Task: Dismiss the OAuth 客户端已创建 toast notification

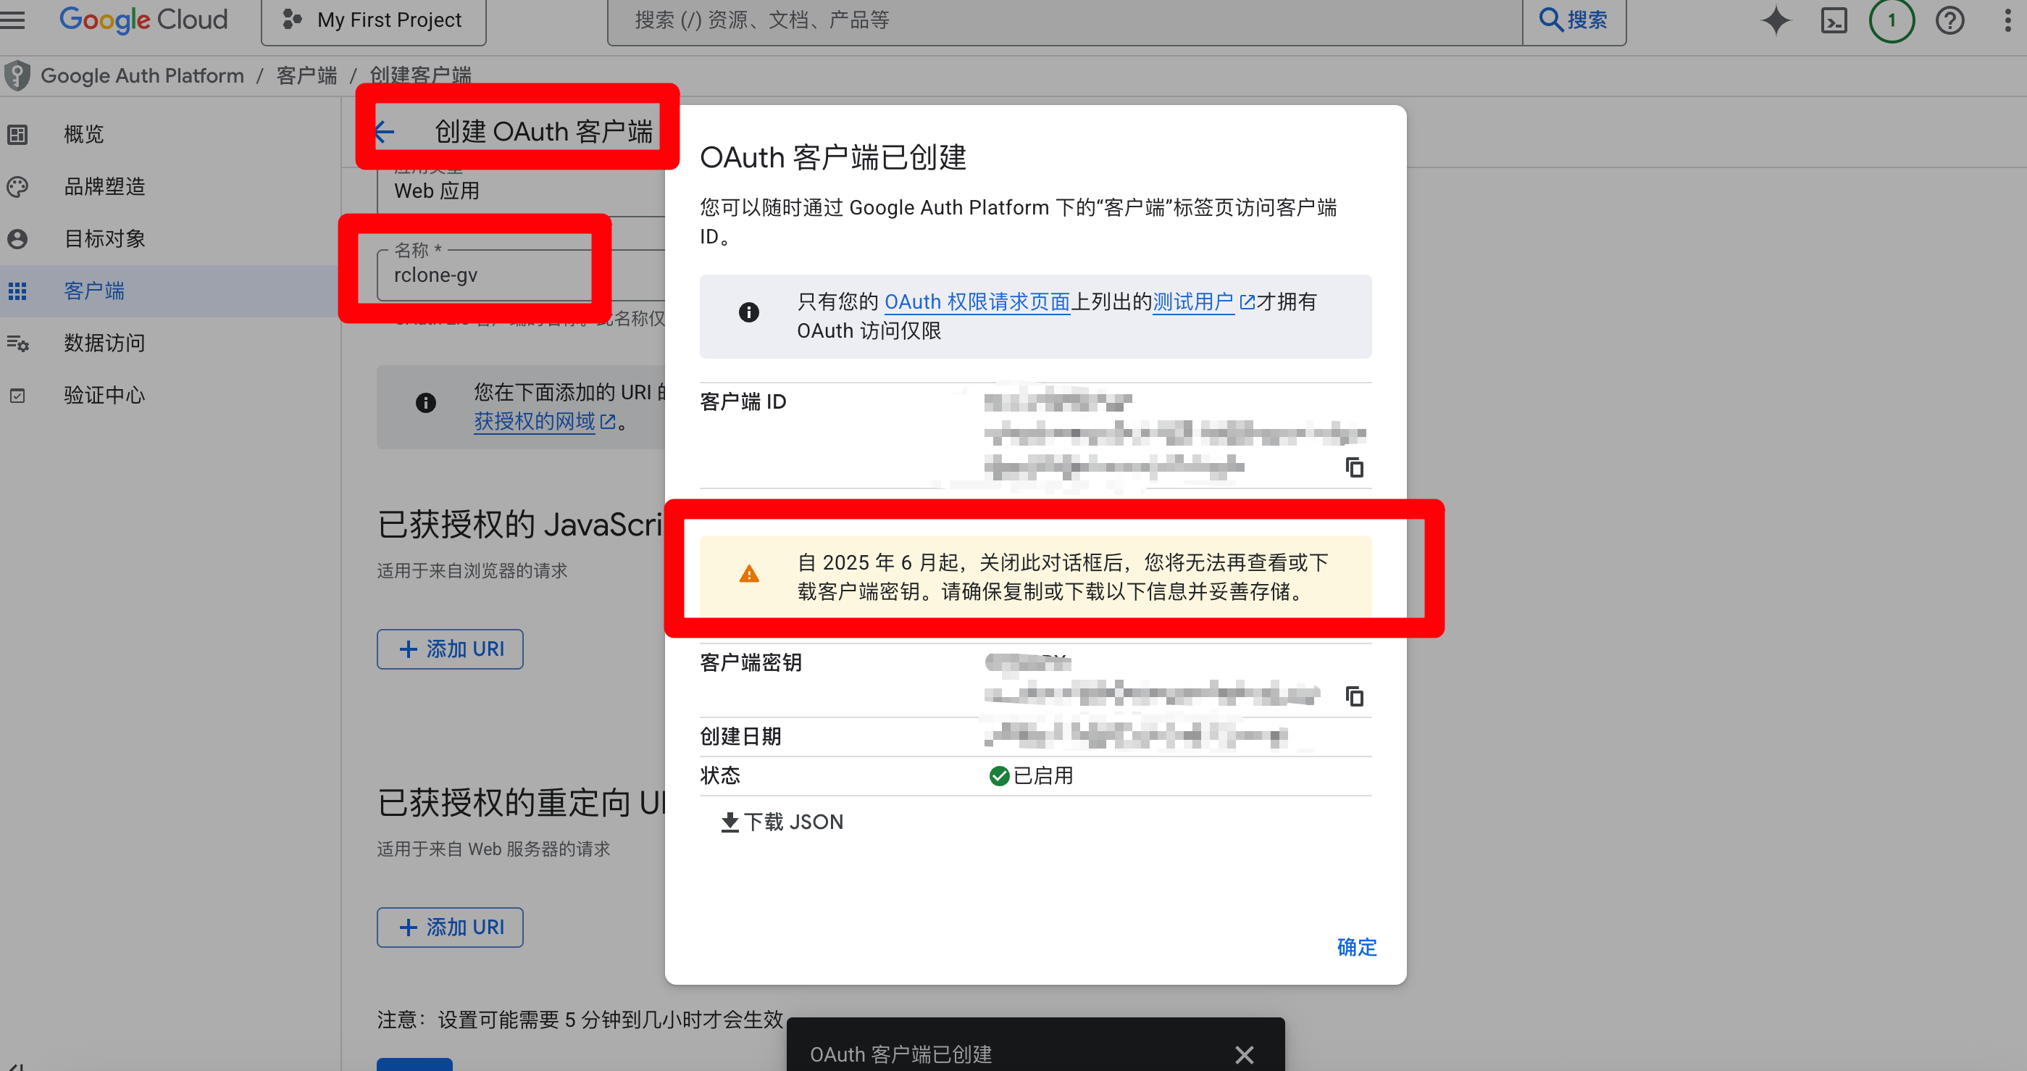Action: pyautogui.click(x=1243, y=1054)
